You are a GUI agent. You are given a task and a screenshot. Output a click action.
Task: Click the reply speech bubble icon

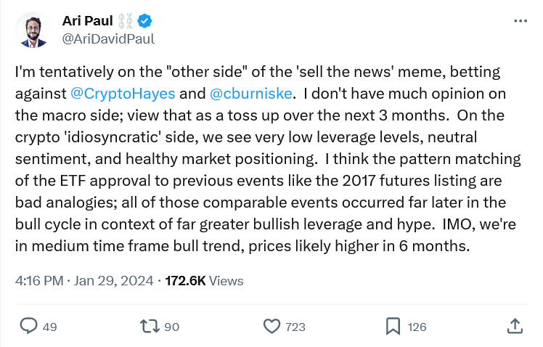point(28,327)
